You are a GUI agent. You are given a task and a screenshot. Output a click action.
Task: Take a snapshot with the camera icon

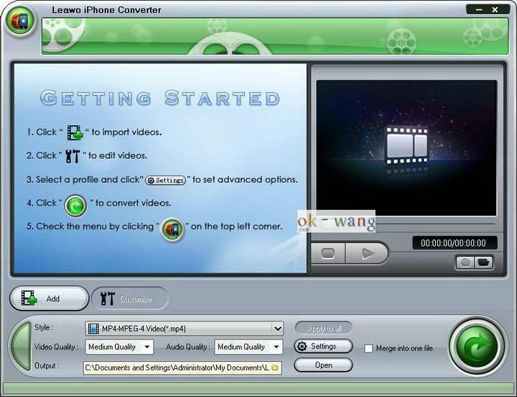(x=465, y=263)
